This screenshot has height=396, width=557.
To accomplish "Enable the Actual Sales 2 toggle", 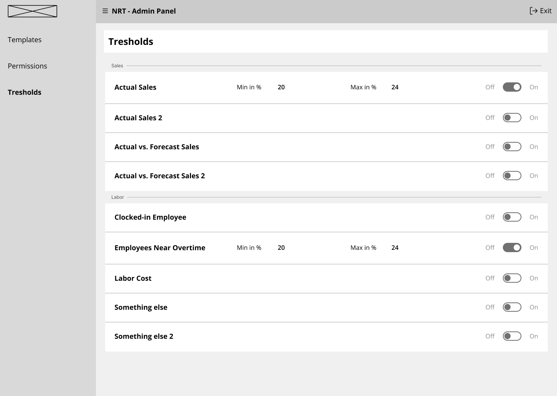I will coord(512,118).
